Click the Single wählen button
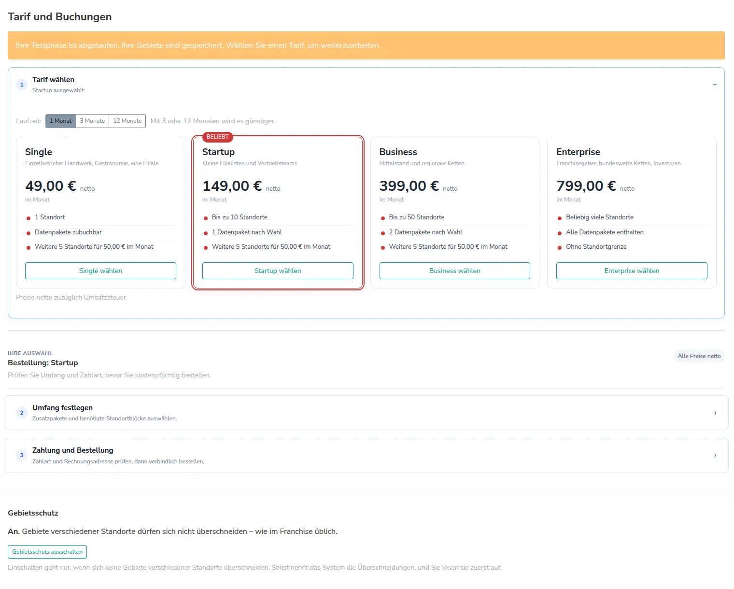This screenshot has width=734, height=589. coord(100,271)
